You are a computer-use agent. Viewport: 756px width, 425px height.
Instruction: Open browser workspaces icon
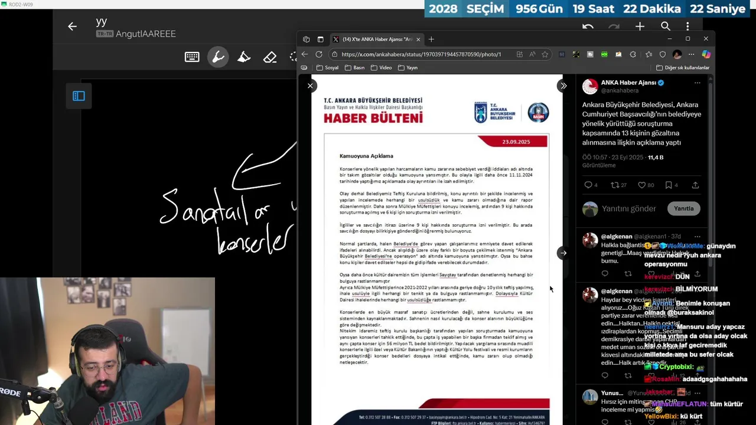306,40
